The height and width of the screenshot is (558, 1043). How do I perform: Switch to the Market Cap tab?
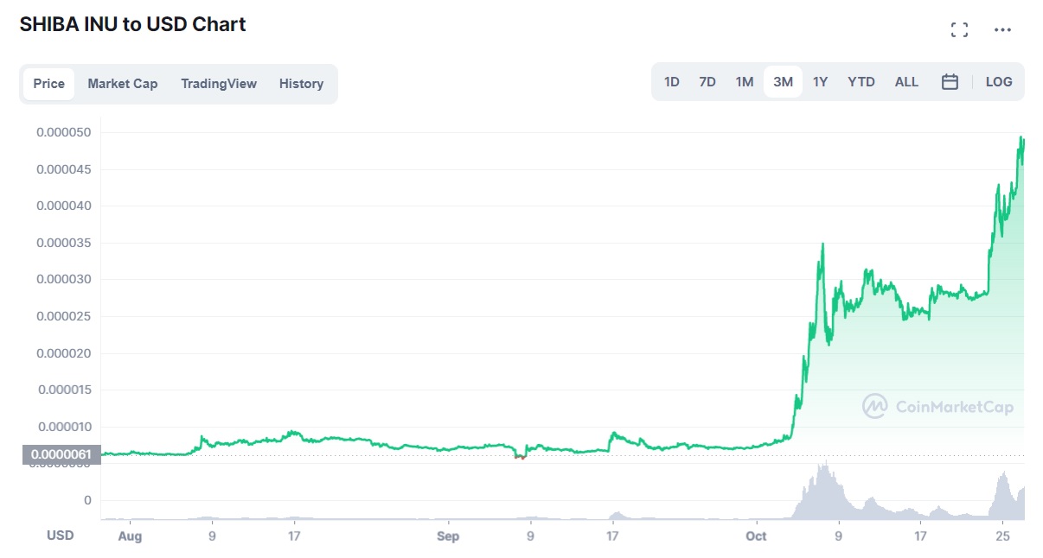click(123, 84)
